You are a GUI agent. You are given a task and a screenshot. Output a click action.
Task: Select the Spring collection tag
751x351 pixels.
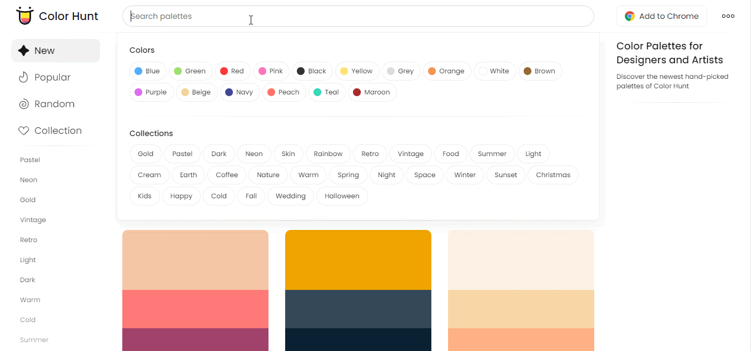click(348, 175)
